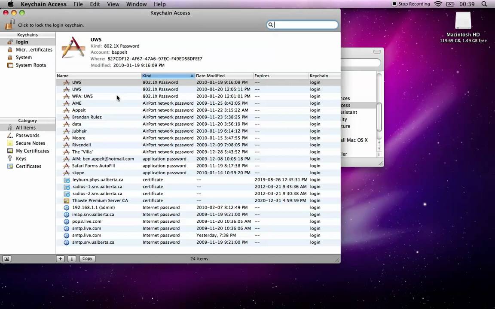The width and height of the screenshot is (495, 309).
Task: Select the Macintosh HD desktop drive icon
Action: pos(463,21)
